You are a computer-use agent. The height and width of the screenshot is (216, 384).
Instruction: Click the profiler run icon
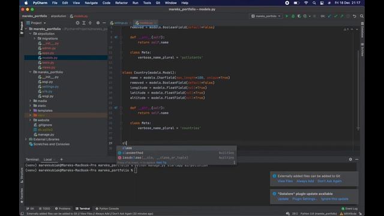305,16
